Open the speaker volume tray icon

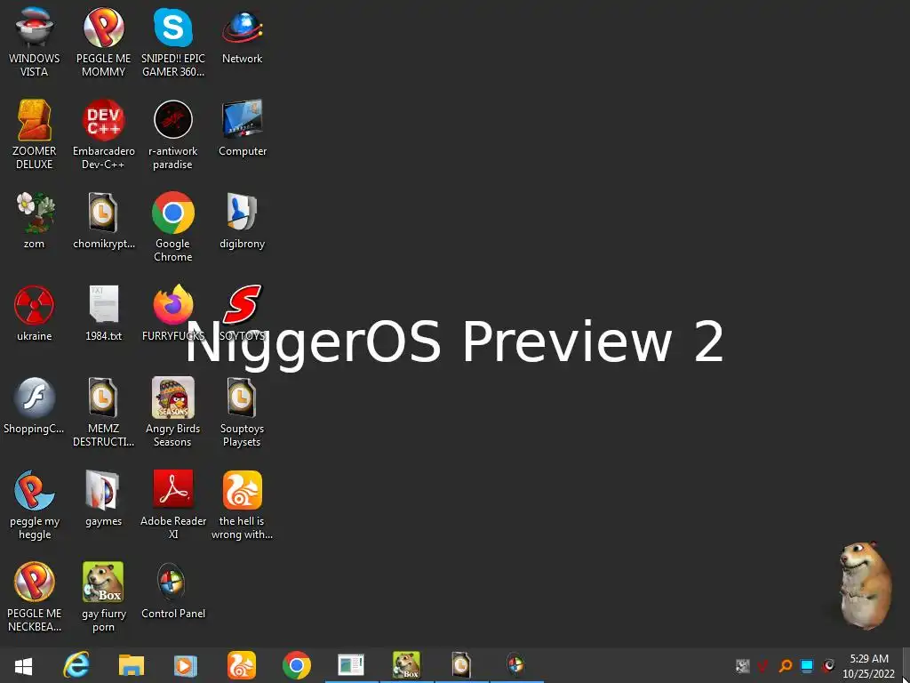[x=828, y=665]
